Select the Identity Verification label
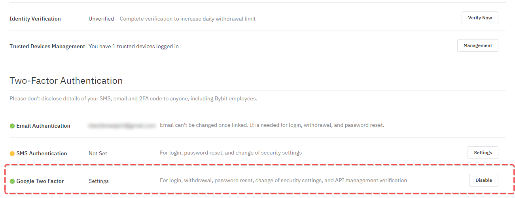The width and height of the screenshot is (515, 198). click(35, 19)
